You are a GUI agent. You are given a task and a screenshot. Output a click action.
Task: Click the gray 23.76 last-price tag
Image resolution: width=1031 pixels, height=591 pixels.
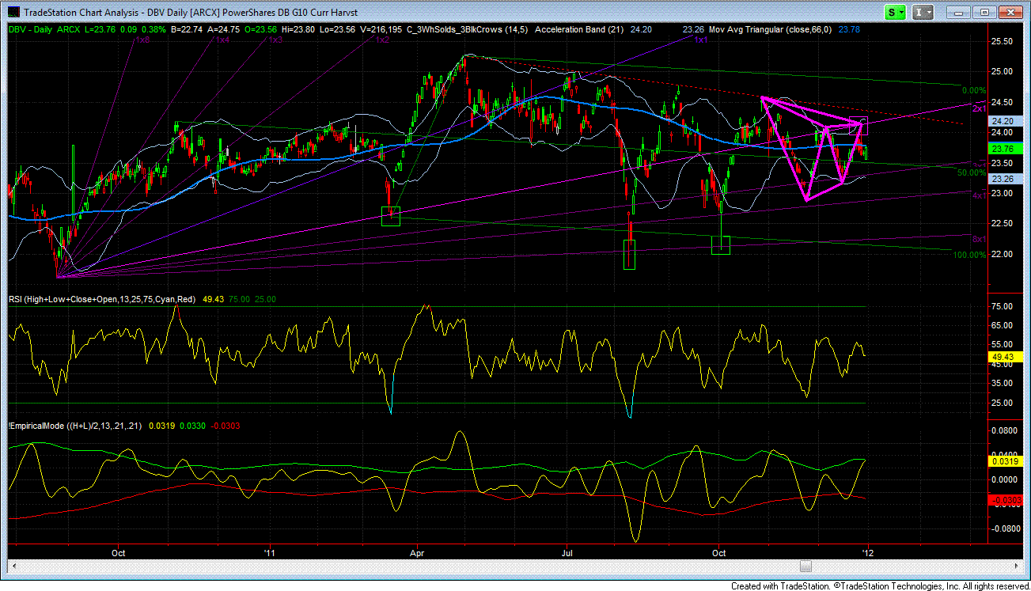[x=1005, y=148]
